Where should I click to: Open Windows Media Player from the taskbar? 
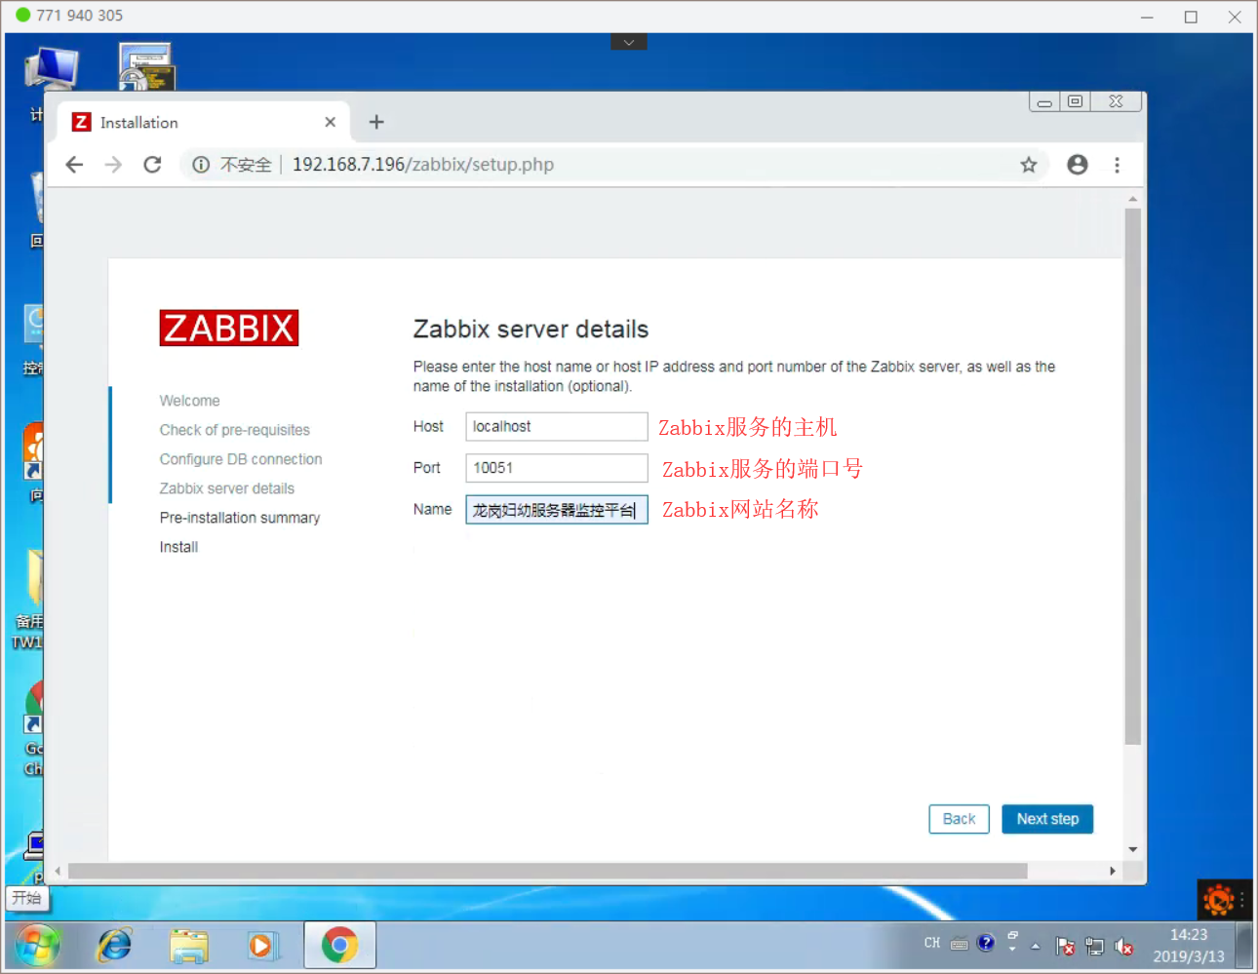pos(262,945)
